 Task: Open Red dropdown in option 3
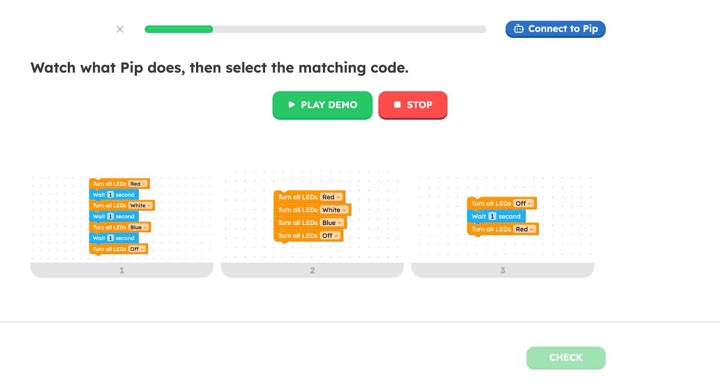(525, 229)
